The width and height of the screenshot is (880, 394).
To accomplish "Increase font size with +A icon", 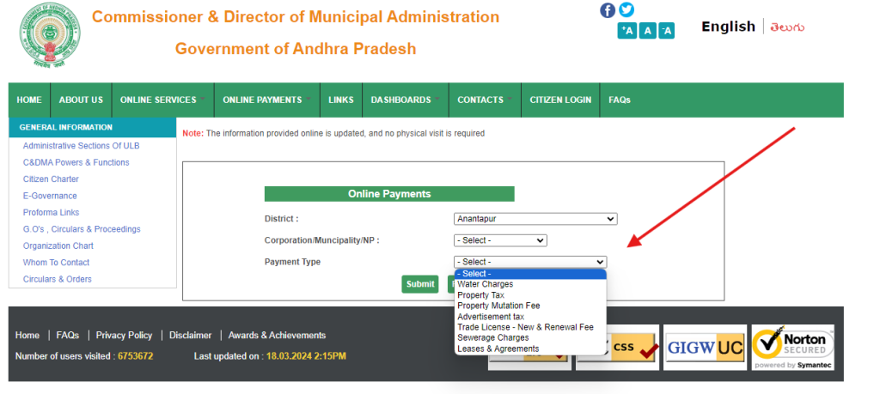I will coord(626,31).
